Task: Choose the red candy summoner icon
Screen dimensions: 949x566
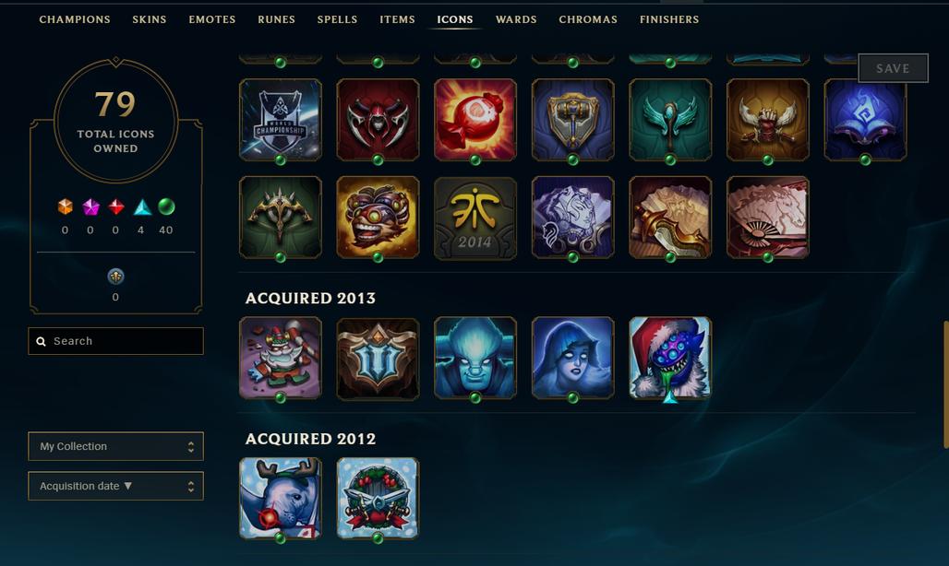Action: [x=475, y=120]
